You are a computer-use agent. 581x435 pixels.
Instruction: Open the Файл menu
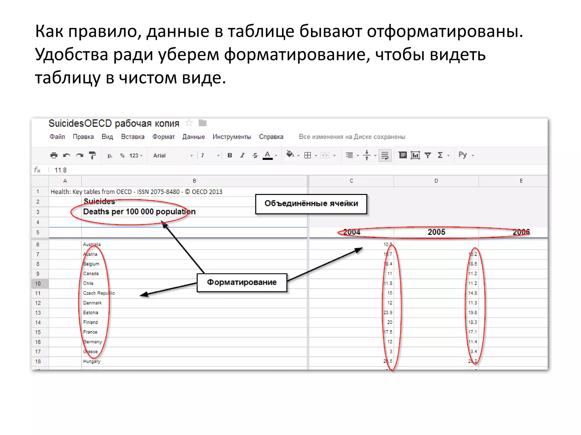[x=57, y=137]
